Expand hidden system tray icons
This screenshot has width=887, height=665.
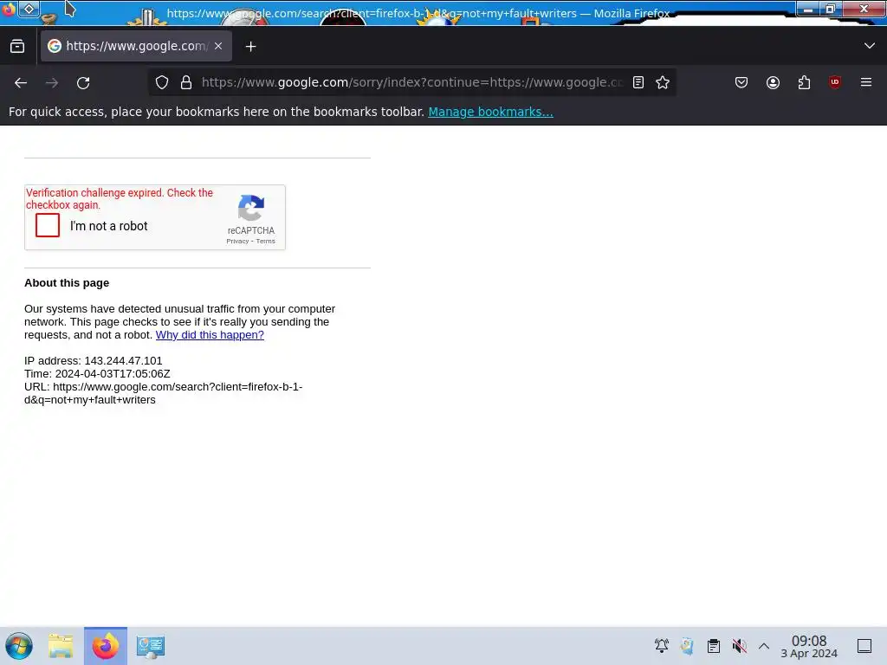[x=764, y=646]
